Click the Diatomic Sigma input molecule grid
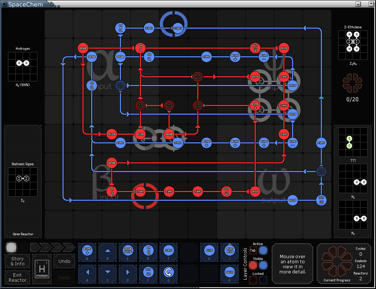 23,182
